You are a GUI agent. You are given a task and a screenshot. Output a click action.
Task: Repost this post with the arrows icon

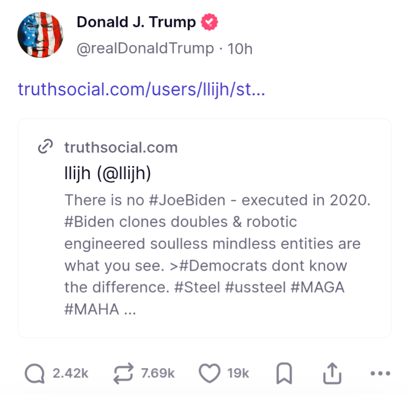[x=124, y=374]
